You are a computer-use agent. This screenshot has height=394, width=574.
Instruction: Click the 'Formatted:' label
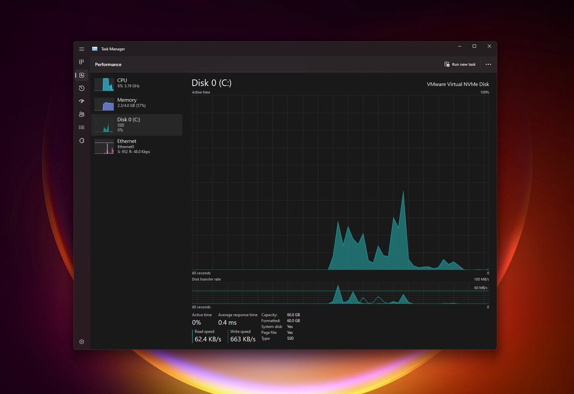[270, 321]
